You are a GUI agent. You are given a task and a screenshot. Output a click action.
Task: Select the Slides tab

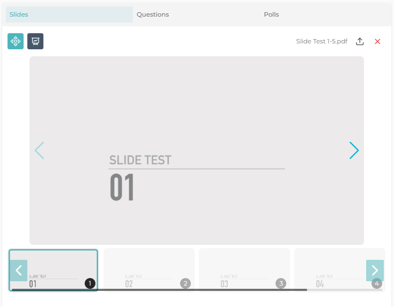(19, 14)
